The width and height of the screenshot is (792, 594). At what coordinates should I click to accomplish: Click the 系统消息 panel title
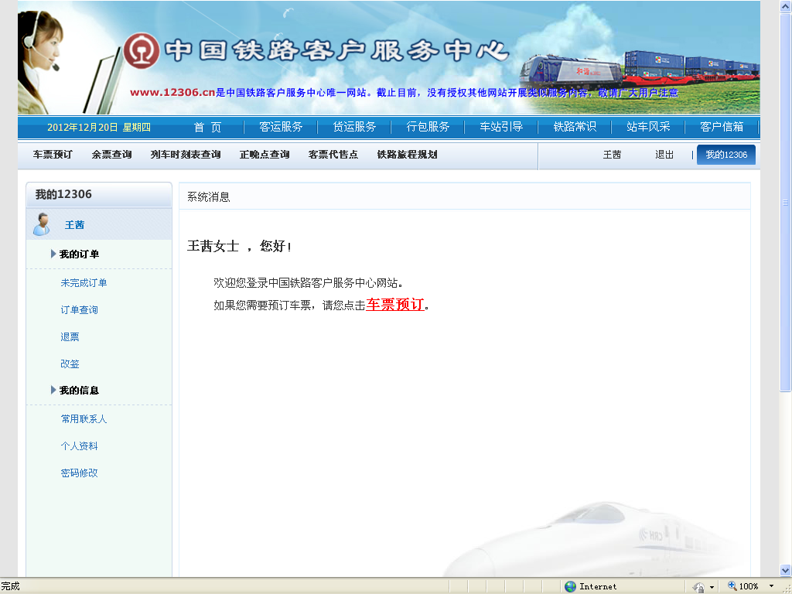click(209, 197)
